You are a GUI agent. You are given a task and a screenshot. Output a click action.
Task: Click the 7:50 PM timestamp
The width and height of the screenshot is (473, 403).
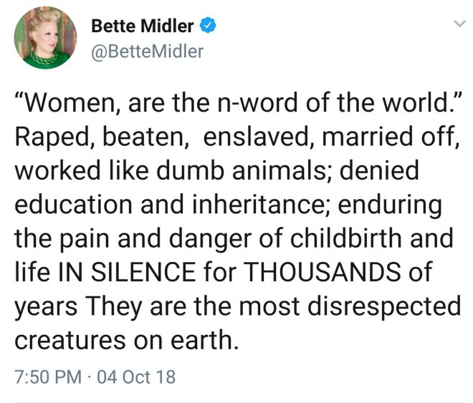(47, 377)
